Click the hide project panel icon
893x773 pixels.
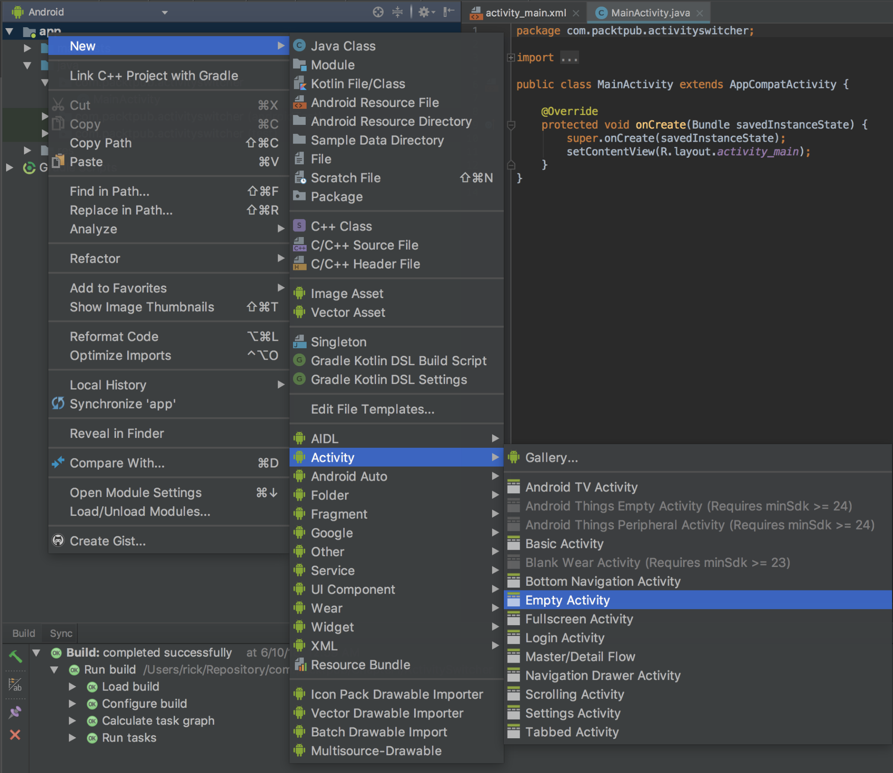449,12
